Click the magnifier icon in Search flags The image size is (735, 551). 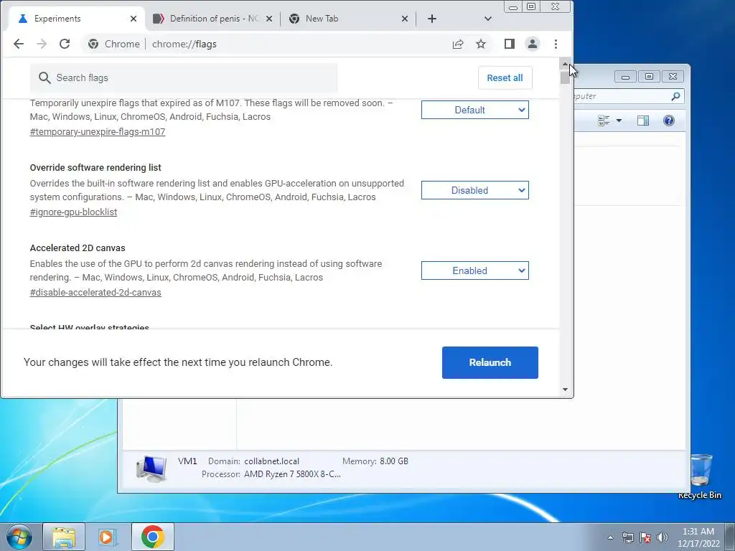(x=45, y=77)
